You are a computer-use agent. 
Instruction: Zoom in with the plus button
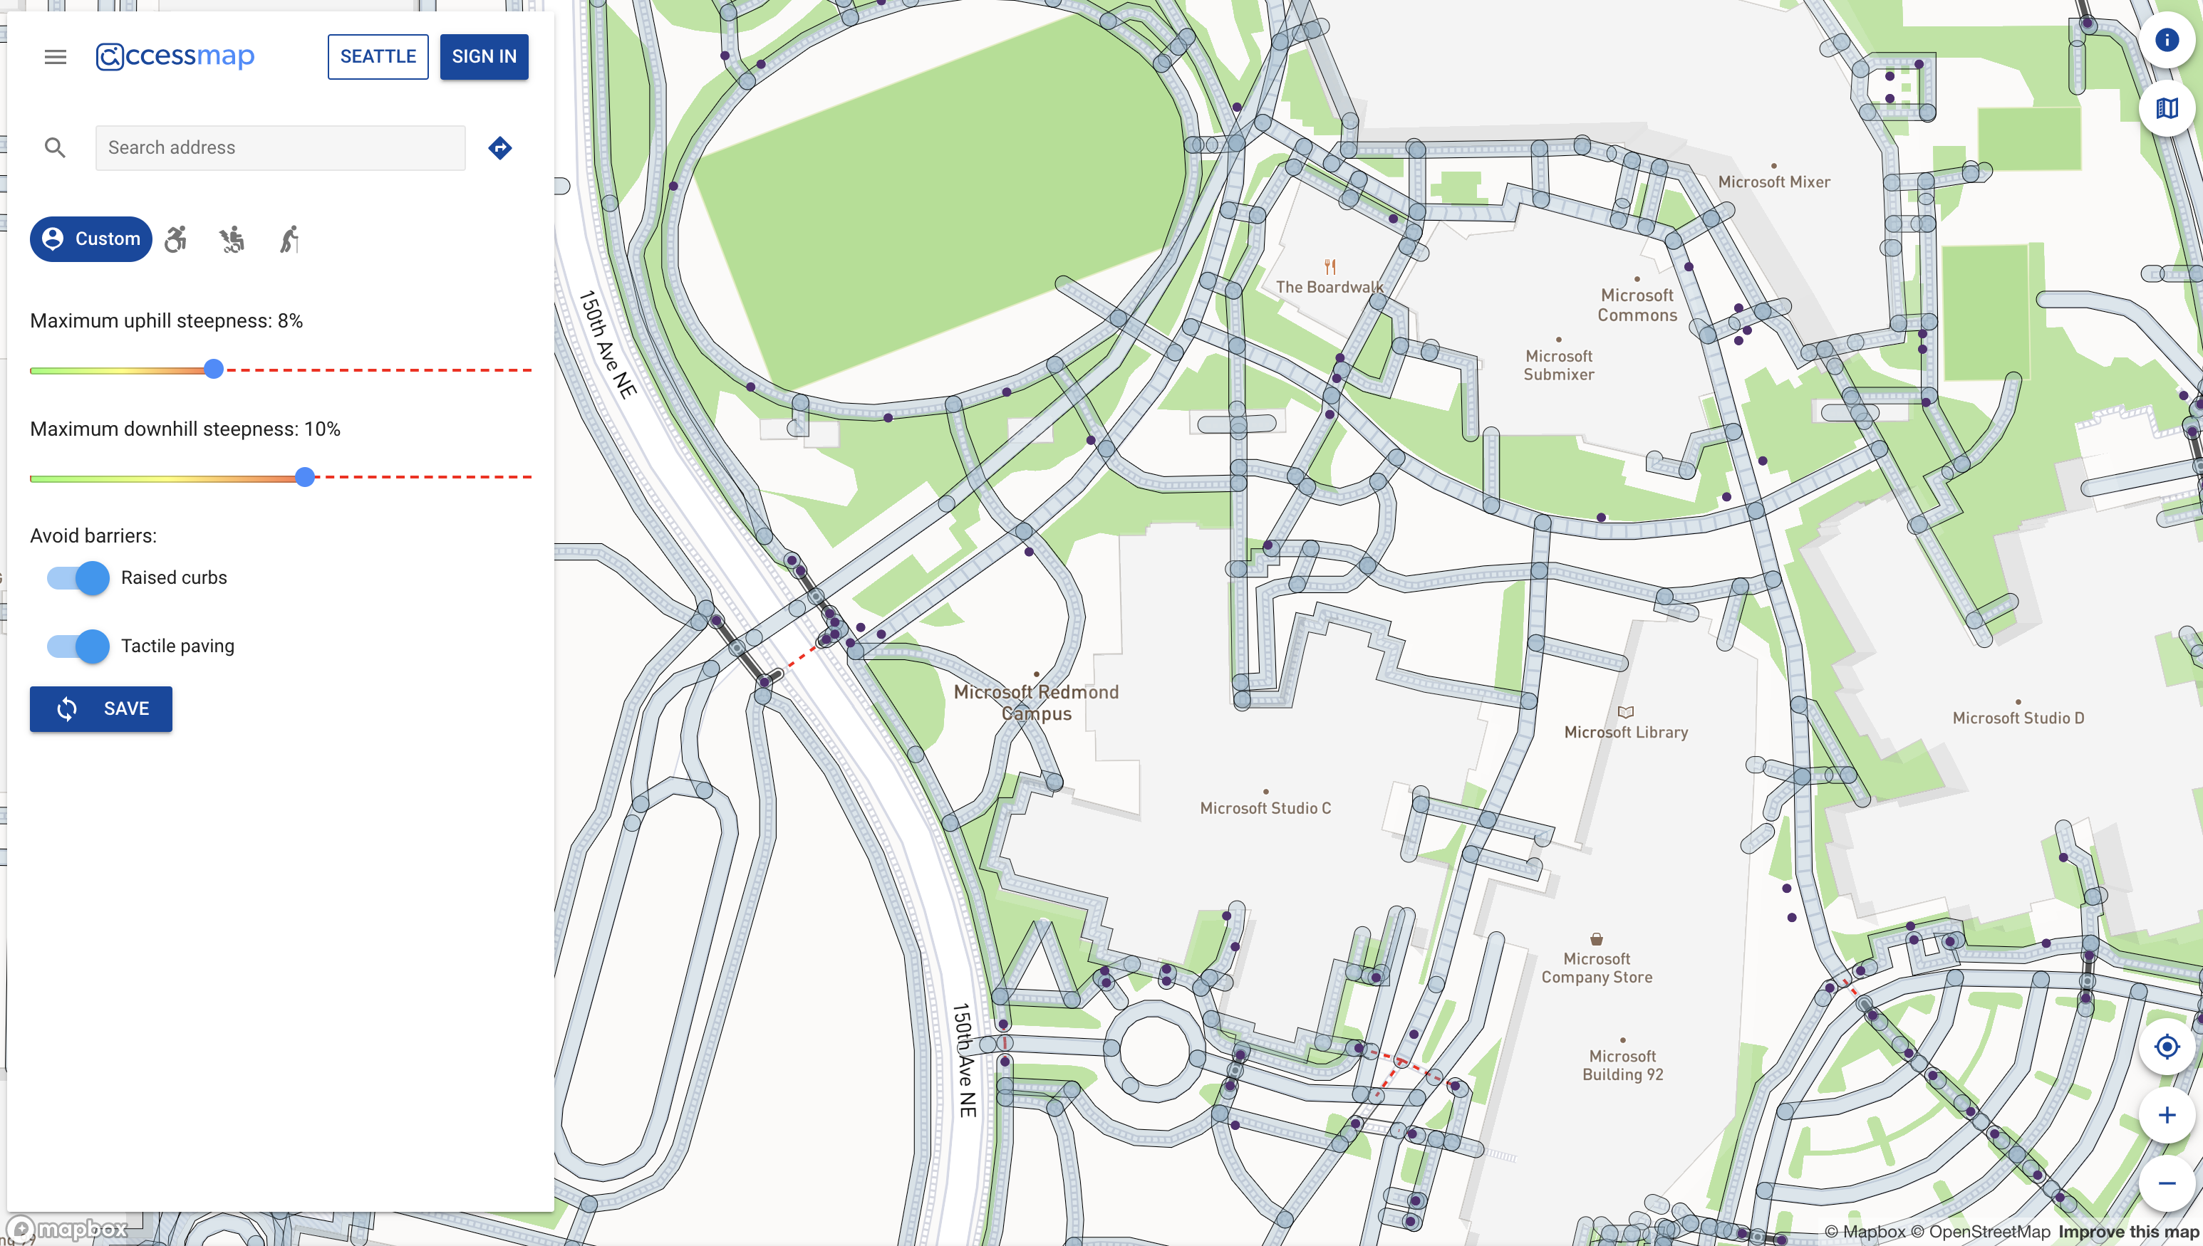click(2167, 1115)
